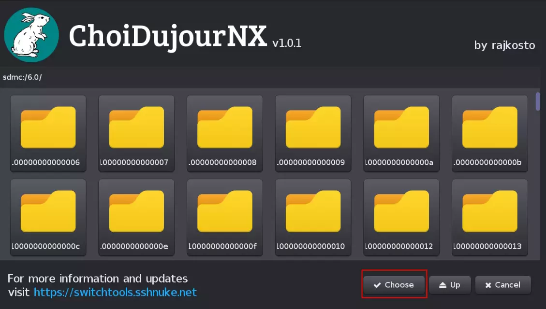The image size is (546, 309).
Task: Click the sdmc:/6.0/ path text
Action: (x=22, y=77)
